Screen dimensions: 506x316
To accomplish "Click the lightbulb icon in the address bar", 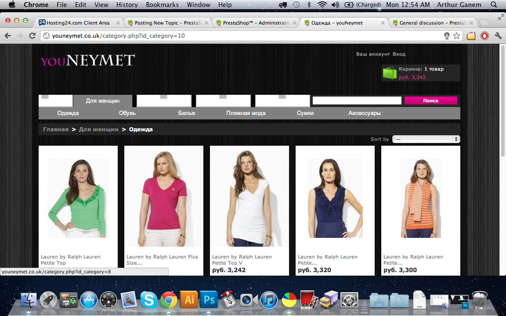I will (x=447, y=36).
